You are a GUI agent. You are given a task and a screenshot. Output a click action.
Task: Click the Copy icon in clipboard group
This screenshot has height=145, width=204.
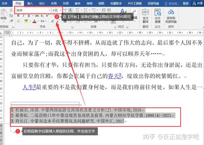tap(11, 16)
